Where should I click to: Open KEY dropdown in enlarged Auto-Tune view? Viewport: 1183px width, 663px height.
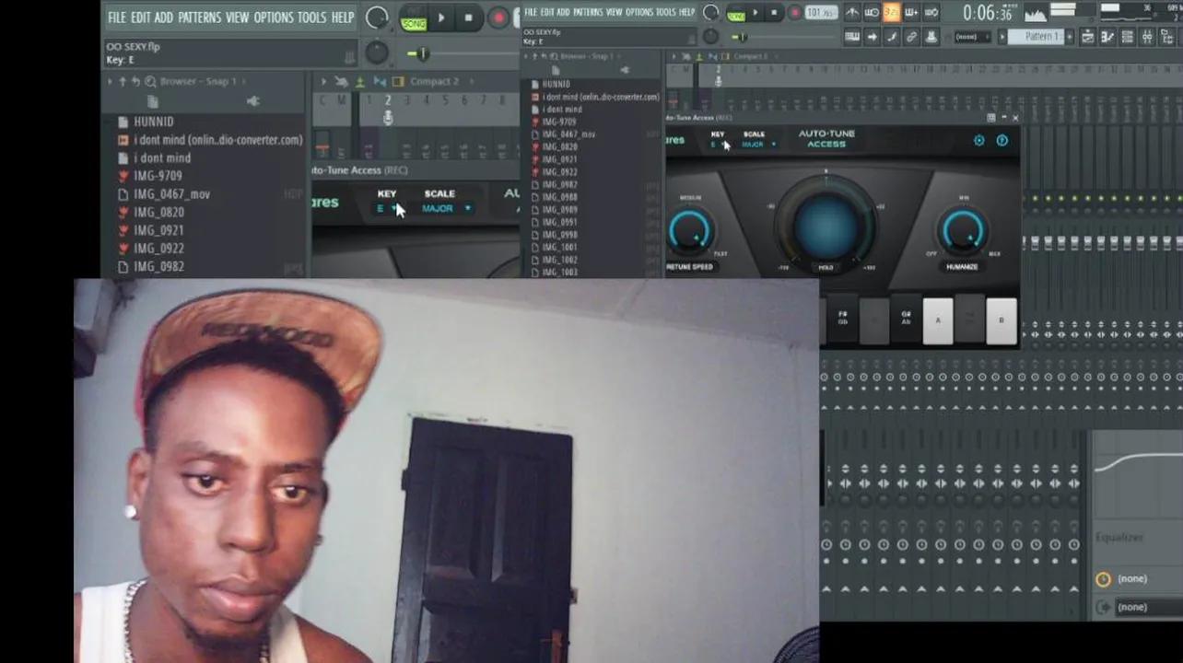(387, 209)
